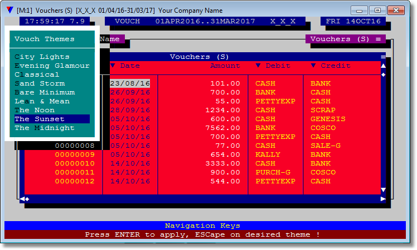Click amount 654.00
The height and width of the screenshot is (250, 417).
pos(225,154)
